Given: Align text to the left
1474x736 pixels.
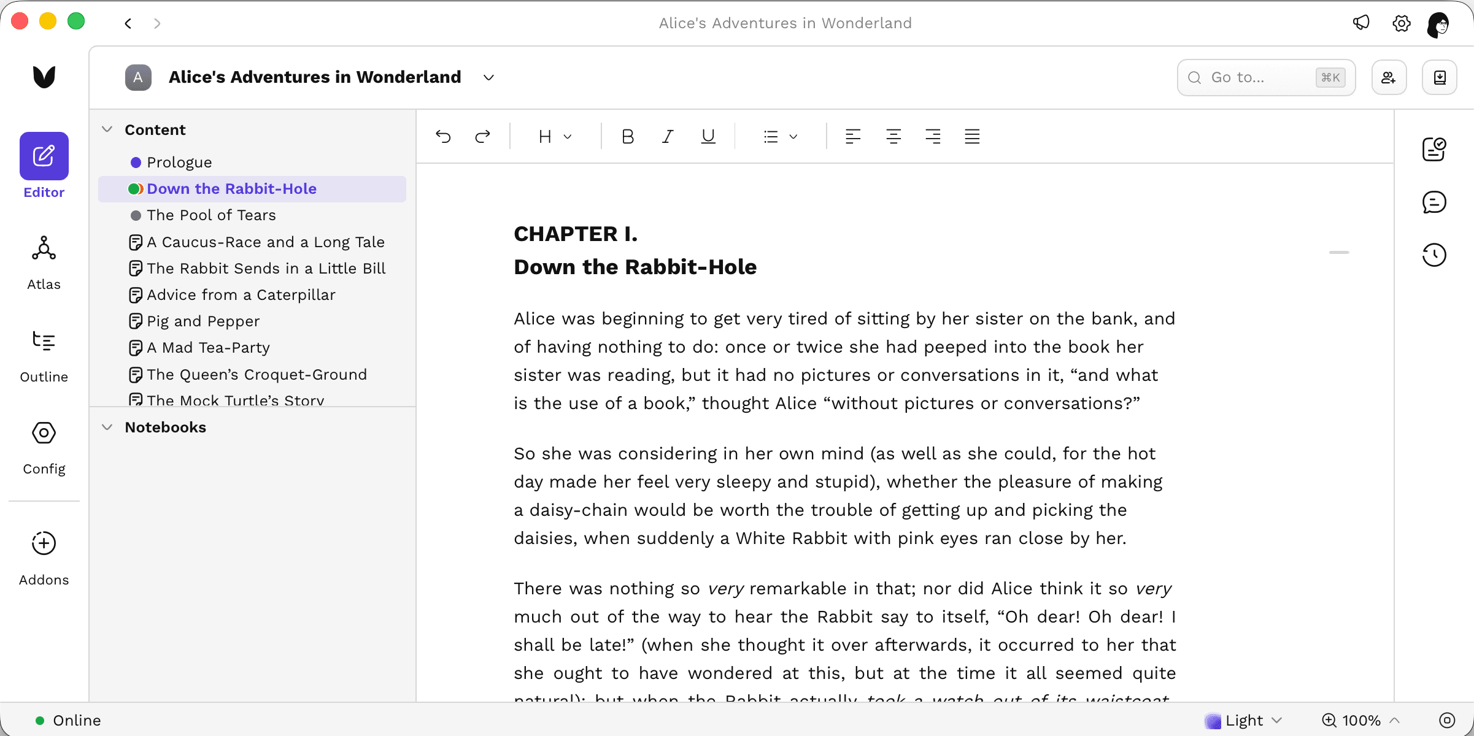Looking at the screenshot, I should [x=853, y=136].
